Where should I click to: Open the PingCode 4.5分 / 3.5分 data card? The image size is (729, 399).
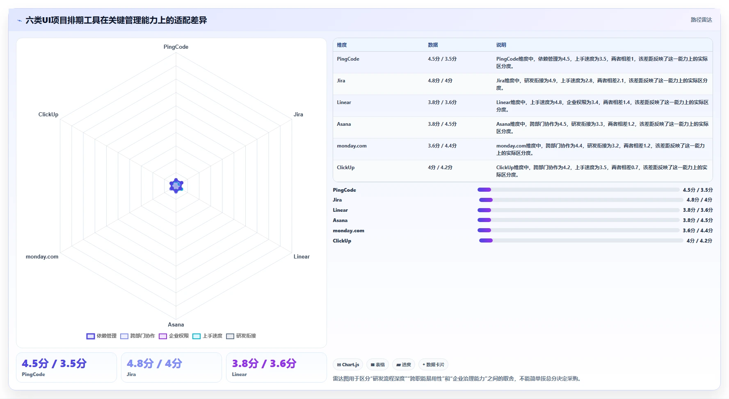pyautogui.click(x=66, y=367)
